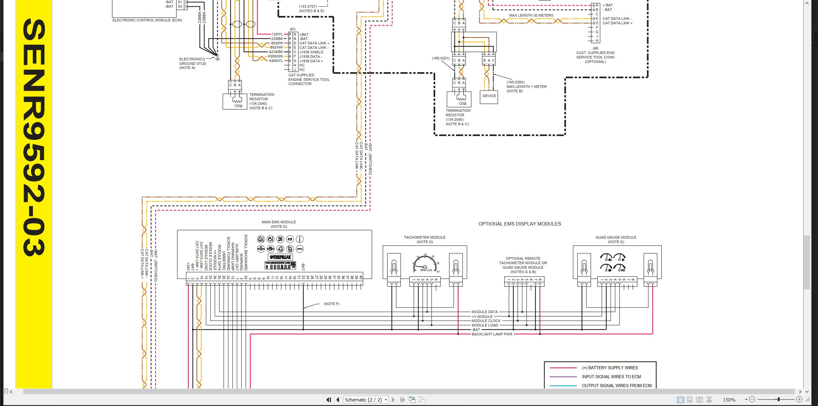Click the (NOTE F) annotation
Image resolution: width=818 pixels, height=406 pixels.
click(x=332, y=304)
